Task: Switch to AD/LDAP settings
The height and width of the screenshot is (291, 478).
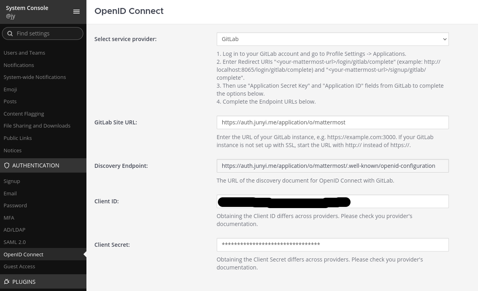Action: (x=14, y=230)
